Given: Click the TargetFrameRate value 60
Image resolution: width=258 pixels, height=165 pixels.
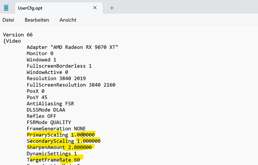Looking at the screenshot, I should pos(77,160).
